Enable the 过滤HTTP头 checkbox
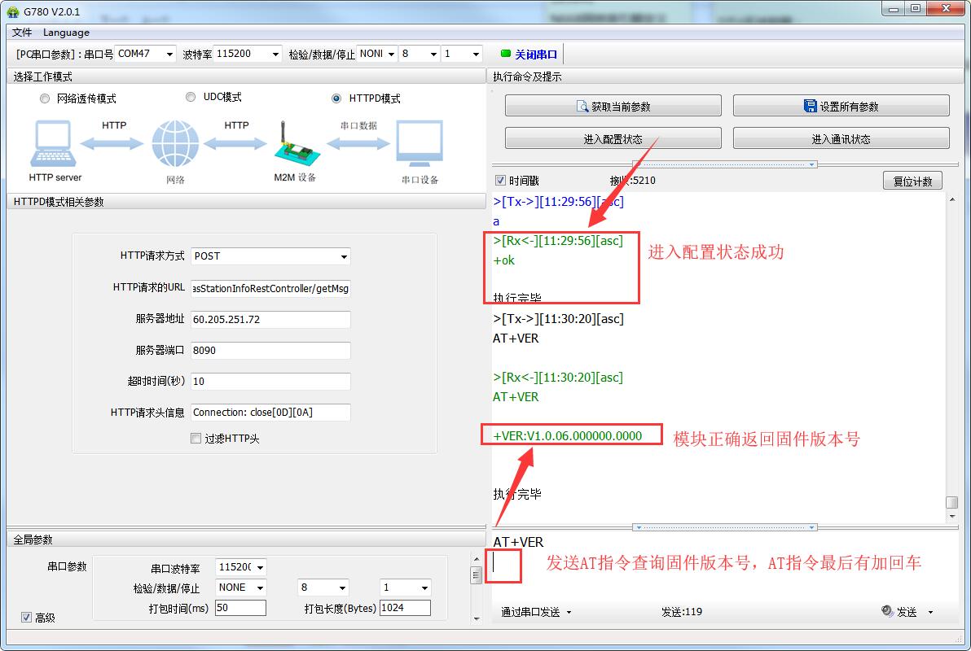 pyautogui.click(x=196, y=439)
